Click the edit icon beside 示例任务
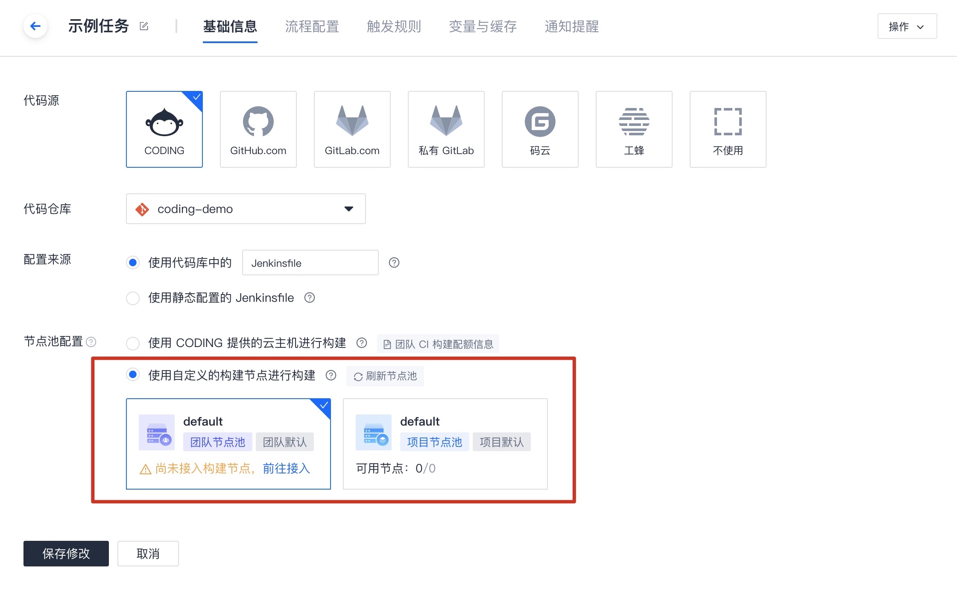Screen dimensions: 957x601 (x=144, y=26)
